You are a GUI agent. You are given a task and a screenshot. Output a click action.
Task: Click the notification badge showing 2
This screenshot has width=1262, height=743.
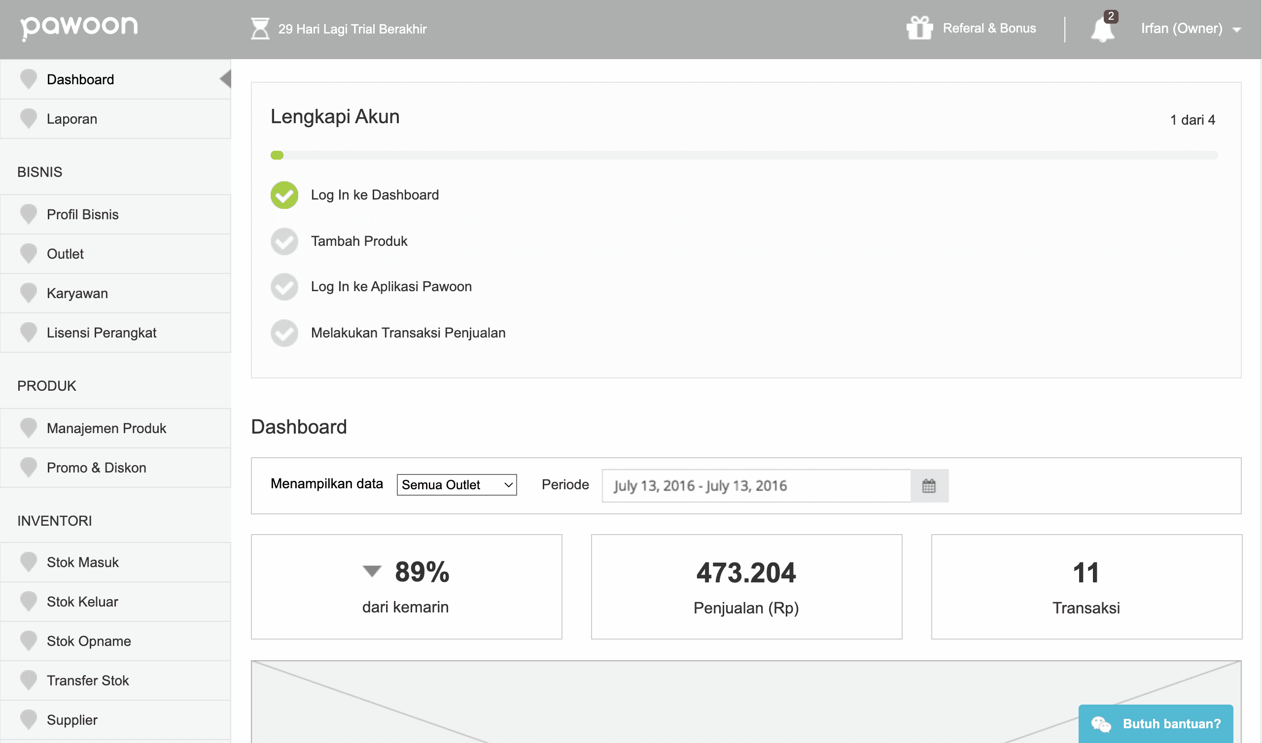coord(1111,16)
